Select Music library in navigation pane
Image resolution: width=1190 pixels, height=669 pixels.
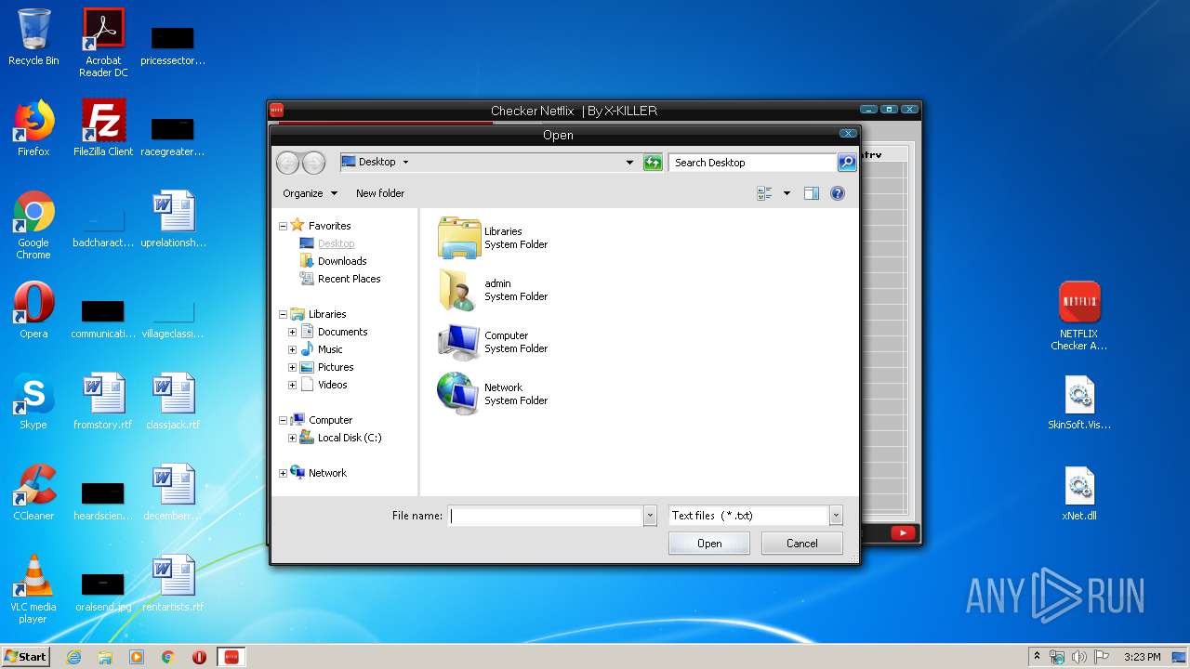(x=321, y=349)
